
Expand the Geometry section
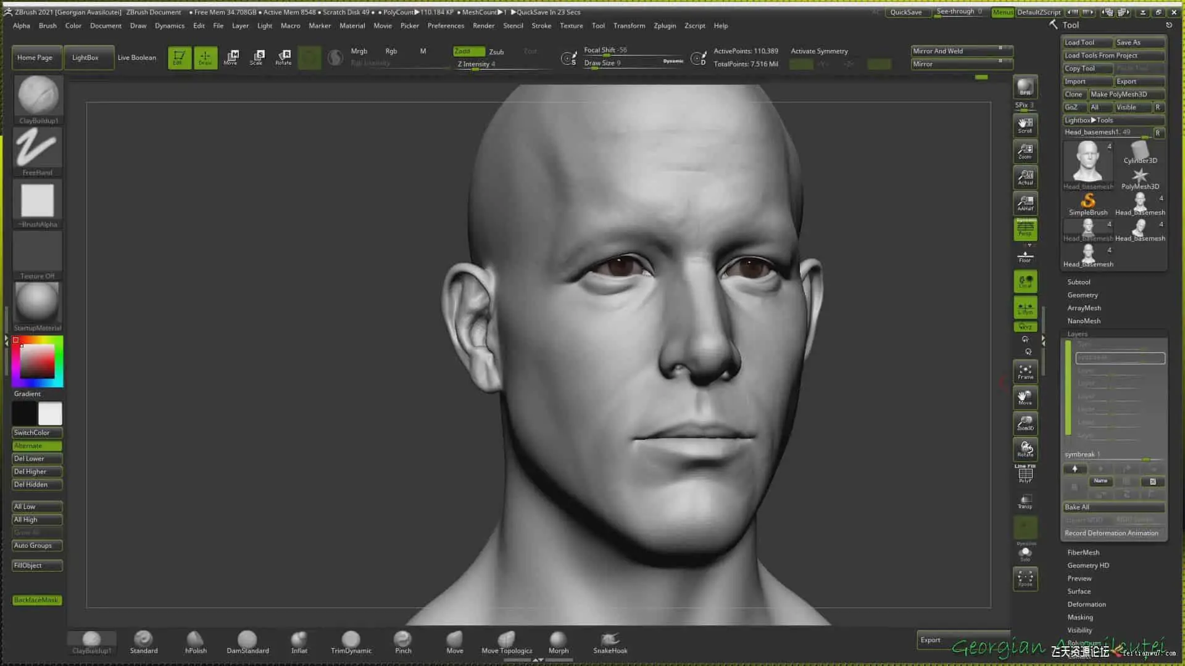pos(1083,295)
